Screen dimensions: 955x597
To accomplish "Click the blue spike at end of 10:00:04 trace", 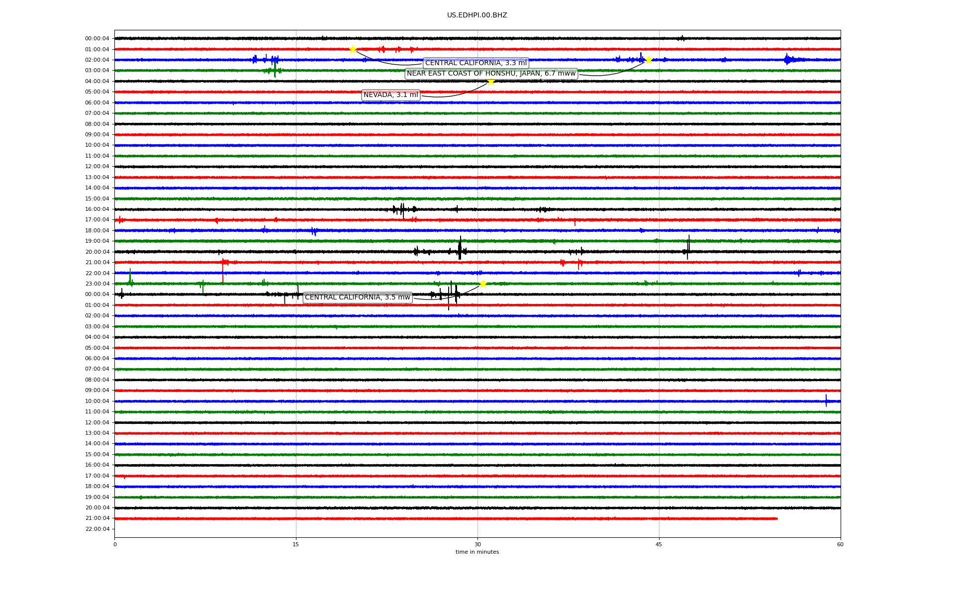I will coord(826,400).
